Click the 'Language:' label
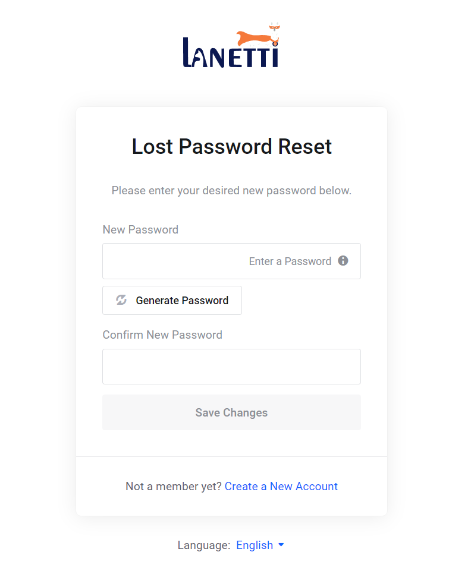 204,545
